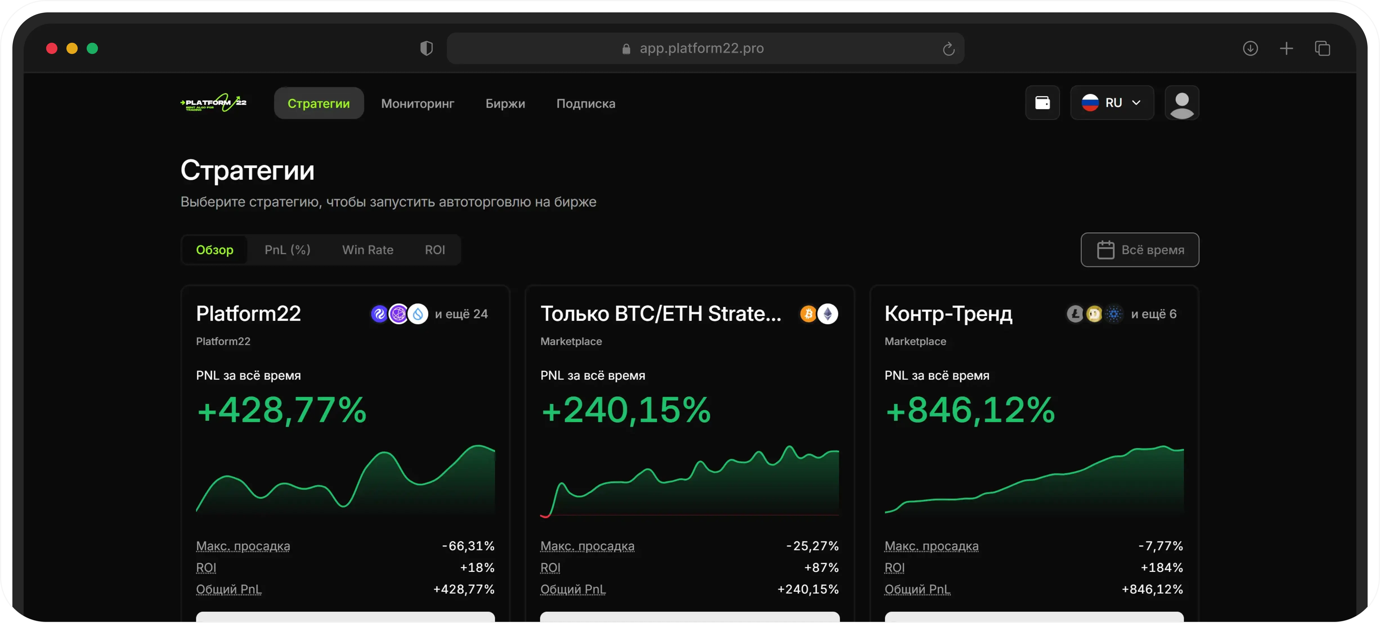The image size is (1380, 623).
Task: Open Подписка section
Action: (x=586, y=103)
